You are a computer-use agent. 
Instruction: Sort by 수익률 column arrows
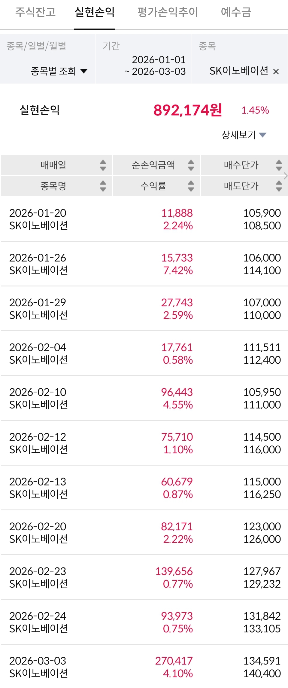point(191,186)
